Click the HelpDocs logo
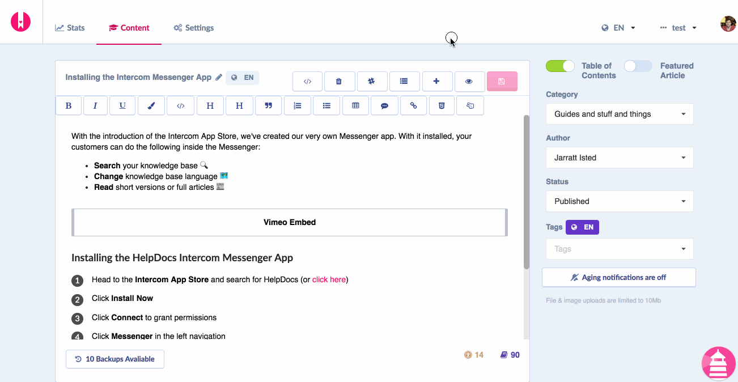The height and width of the screenshot is (382, 738). coord(21,22)
